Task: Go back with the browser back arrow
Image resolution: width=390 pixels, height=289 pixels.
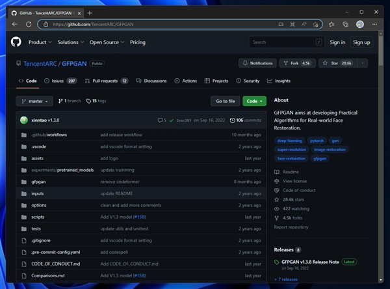Action: pos(15,24)
